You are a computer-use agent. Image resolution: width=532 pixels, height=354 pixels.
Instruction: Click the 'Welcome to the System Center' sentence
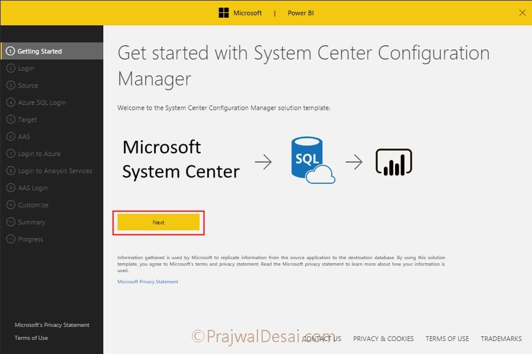[x=224, y=108]
